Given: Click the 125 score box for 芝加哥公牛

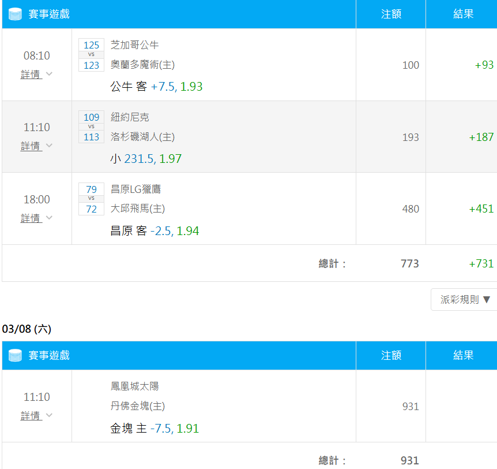Looking at the screenshot, I should pos(91,45).
